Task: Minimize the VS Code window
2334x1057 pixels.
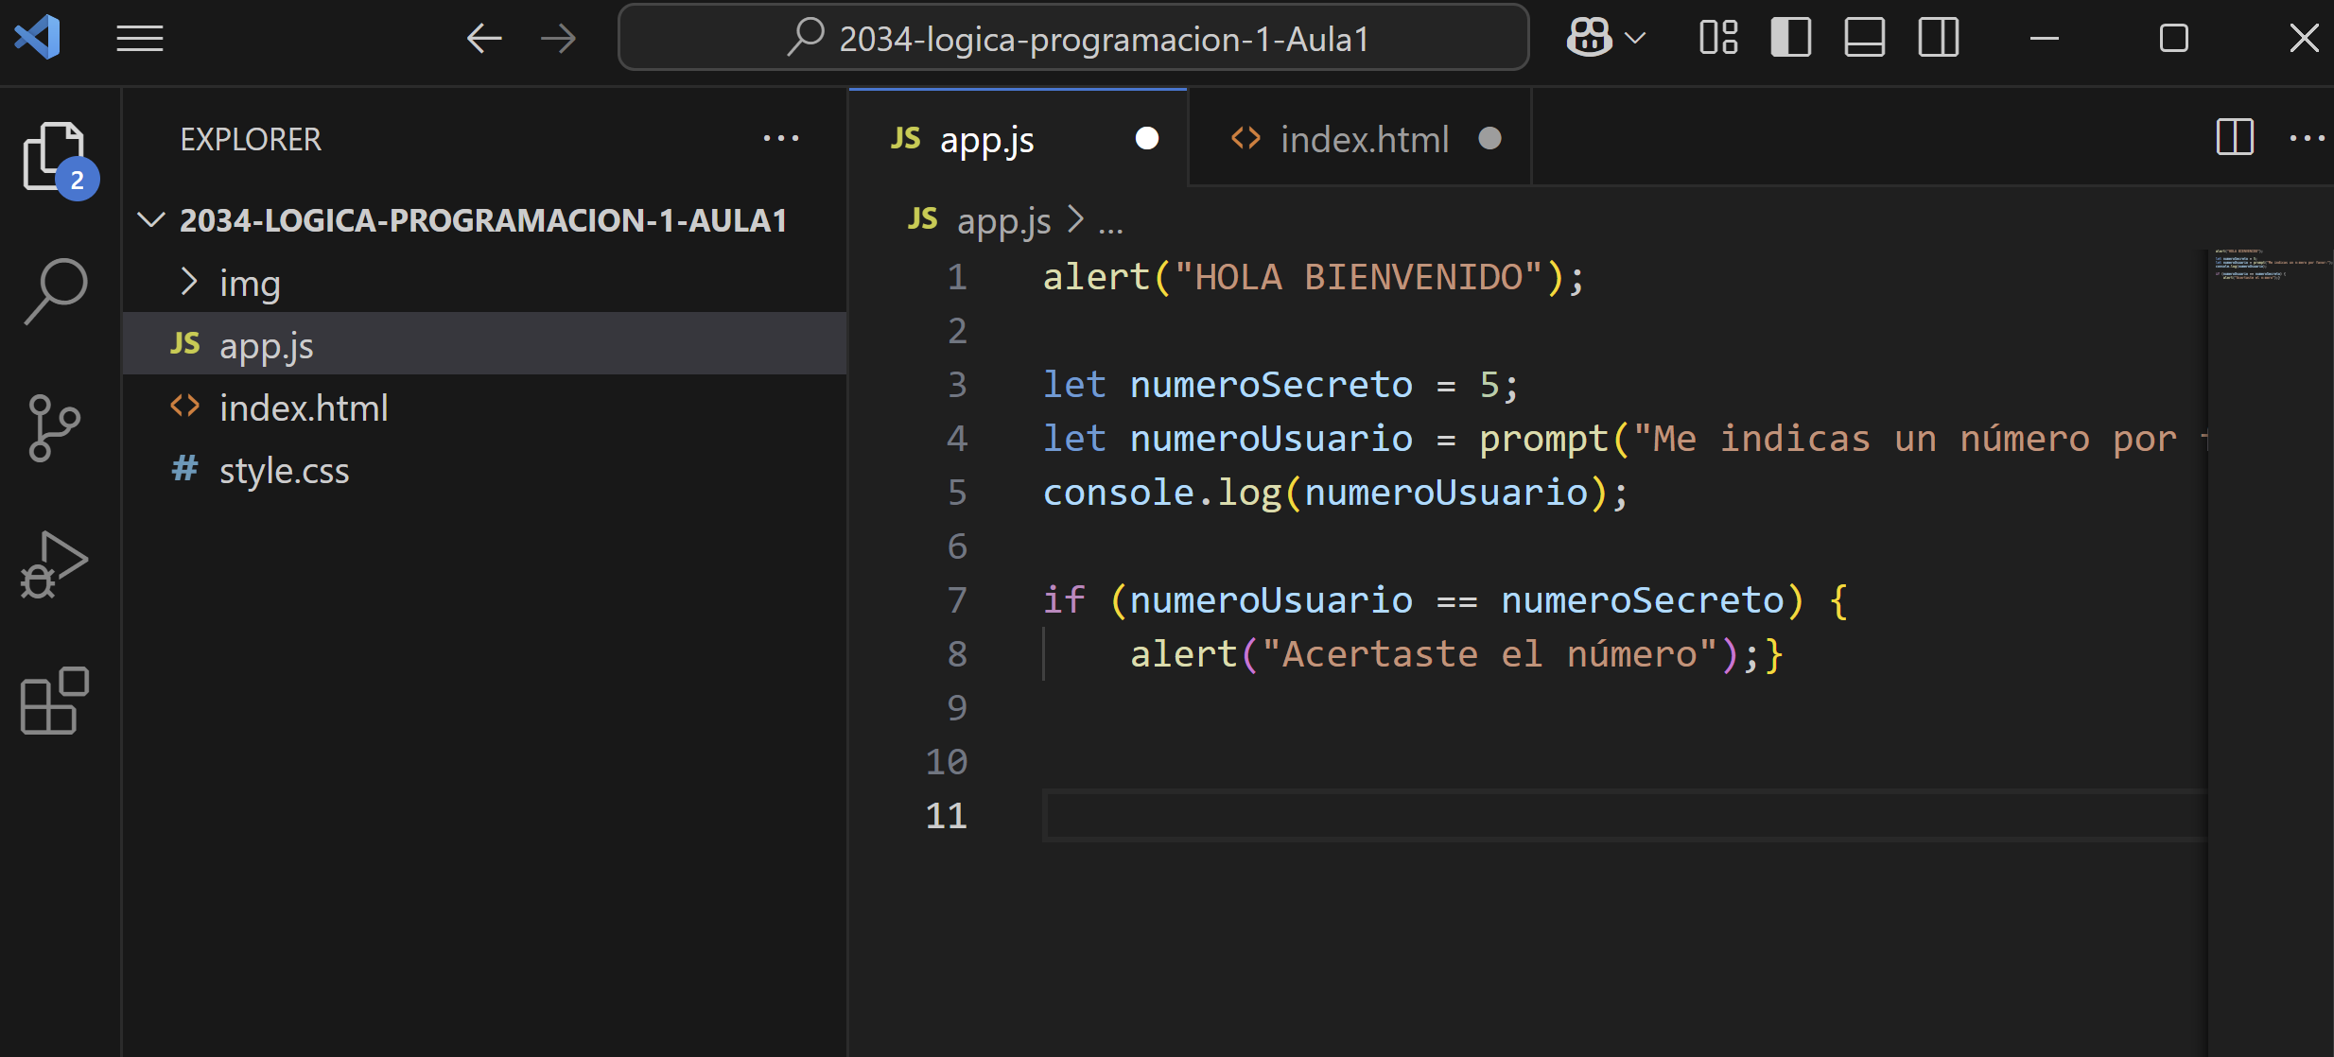Action: 2045,39
